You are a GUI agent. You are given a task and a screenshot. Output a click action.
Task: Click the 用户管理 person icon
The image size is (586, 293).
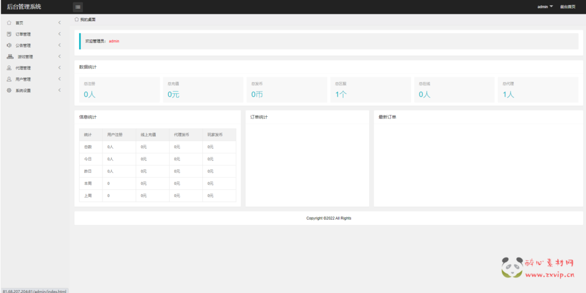click(9, 79)
